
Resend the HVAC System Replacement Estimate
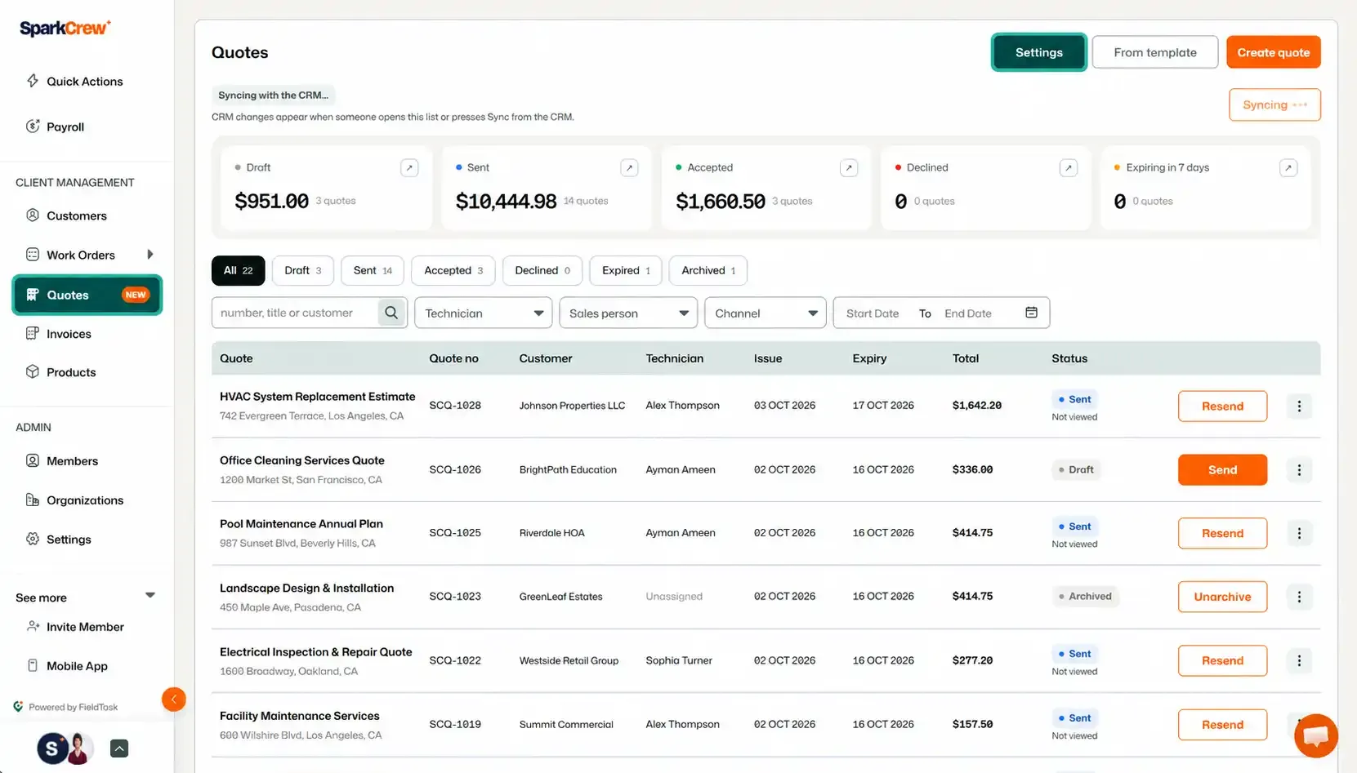(1222, 406)
